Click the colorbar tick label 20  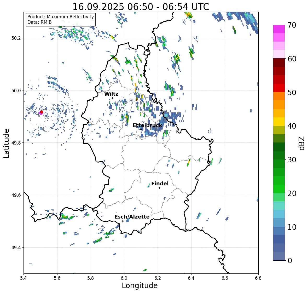tap(292, 193)
